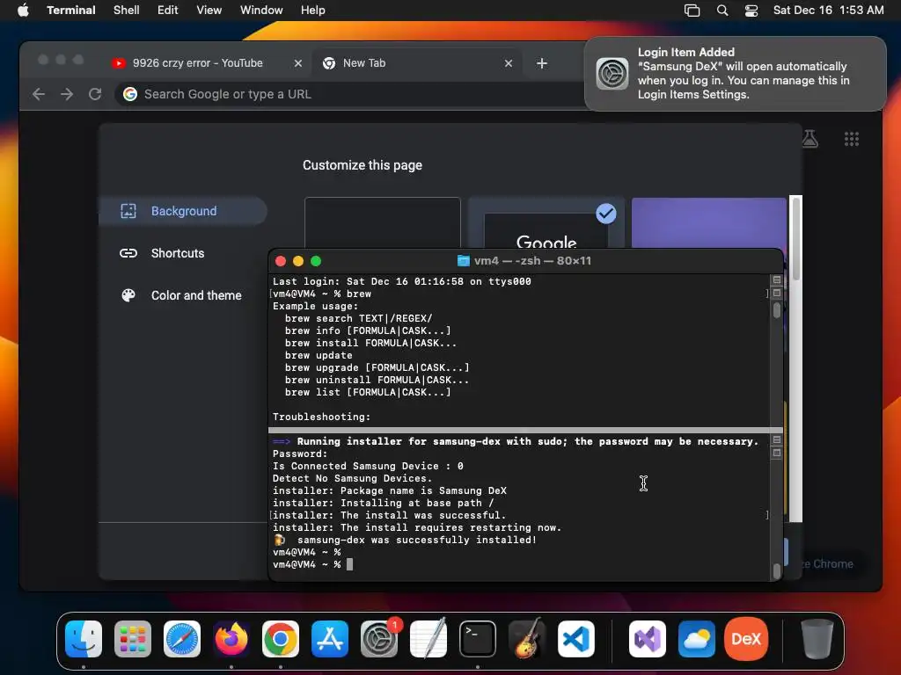Click the date and time in menu bar
Image resolution: width=901 pixels, height=675 pixels.
click(828, 10)
